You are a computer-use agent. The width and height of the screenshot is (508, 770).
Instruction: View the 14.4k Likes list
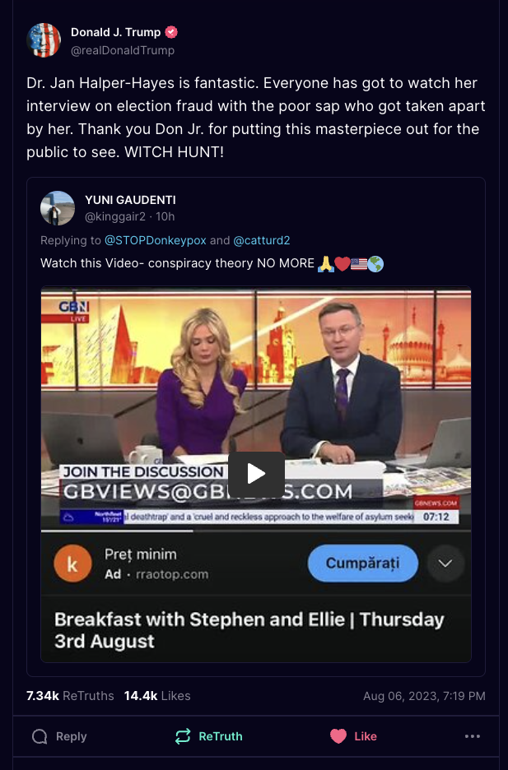pyautogui.click(x=157, y=696)
